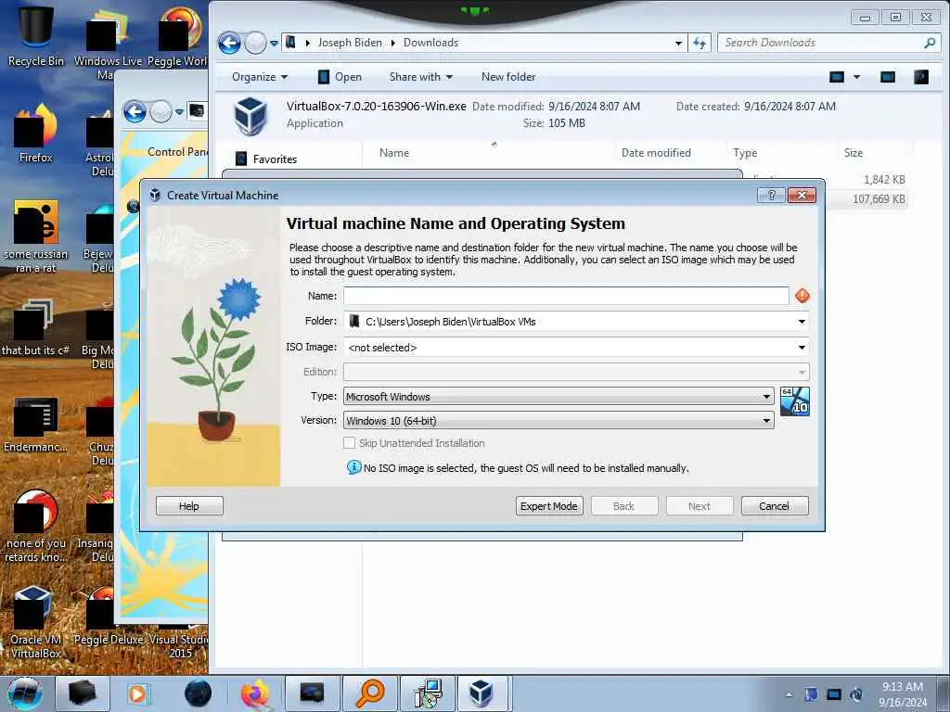This screenshot has height=712, width=950.
Task: Click the Explorer help icon at toolbar far right
Action: tap(921, 77)
